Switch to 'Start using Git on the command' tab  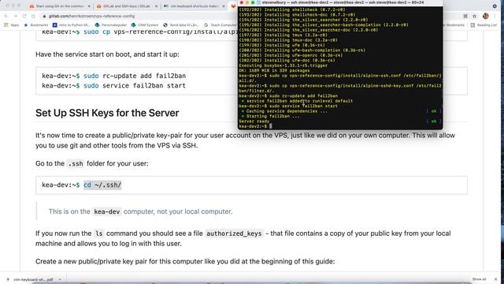60,6
